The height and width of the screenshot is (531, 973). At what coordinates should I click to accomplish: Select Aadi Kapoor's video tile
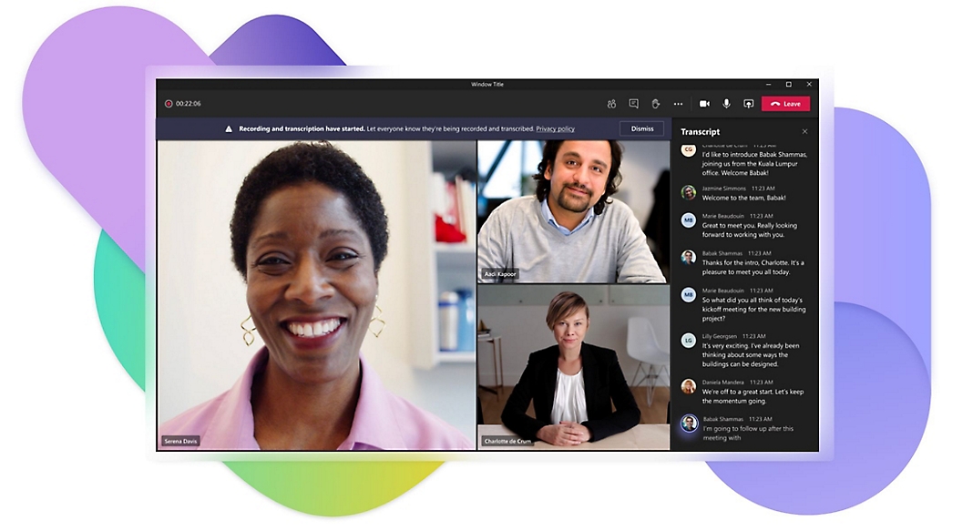[x=573, y=210]
